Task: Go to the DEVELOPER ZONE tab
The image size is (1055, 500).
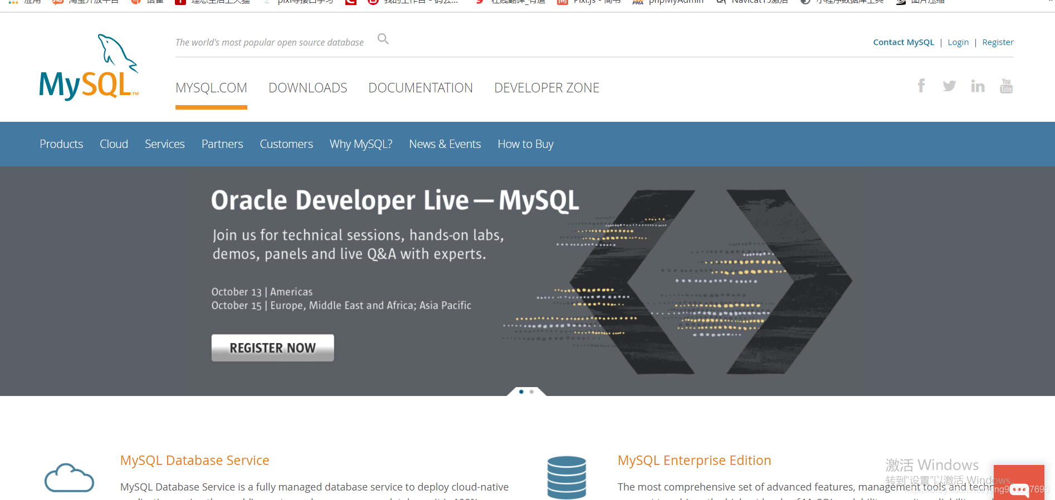Action: [x=546, y=88]
